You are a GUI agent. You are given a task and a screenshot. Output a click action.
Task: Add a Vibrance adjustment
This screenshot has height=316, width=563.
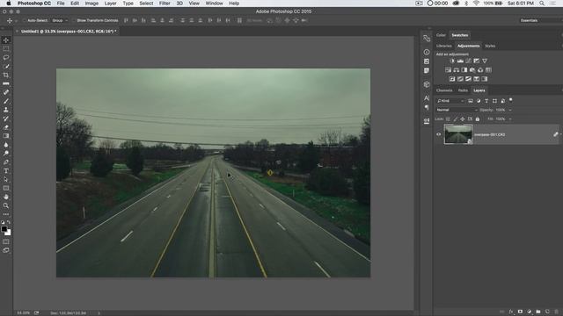click(x=485, y=61)
